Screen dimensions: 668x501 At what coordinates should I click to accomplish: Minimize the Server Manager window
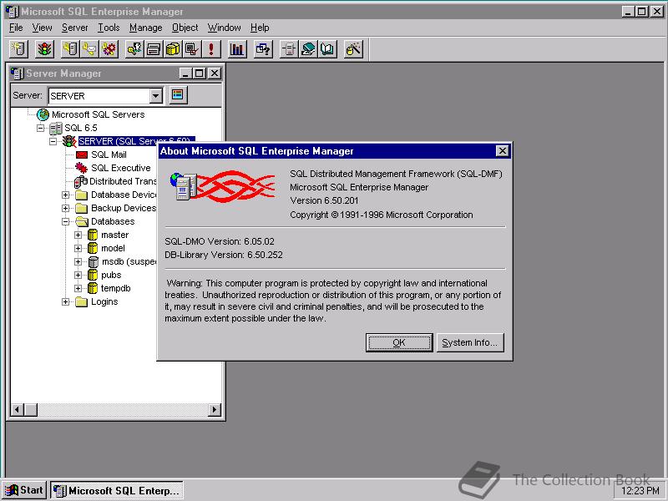tap(185, 73)
